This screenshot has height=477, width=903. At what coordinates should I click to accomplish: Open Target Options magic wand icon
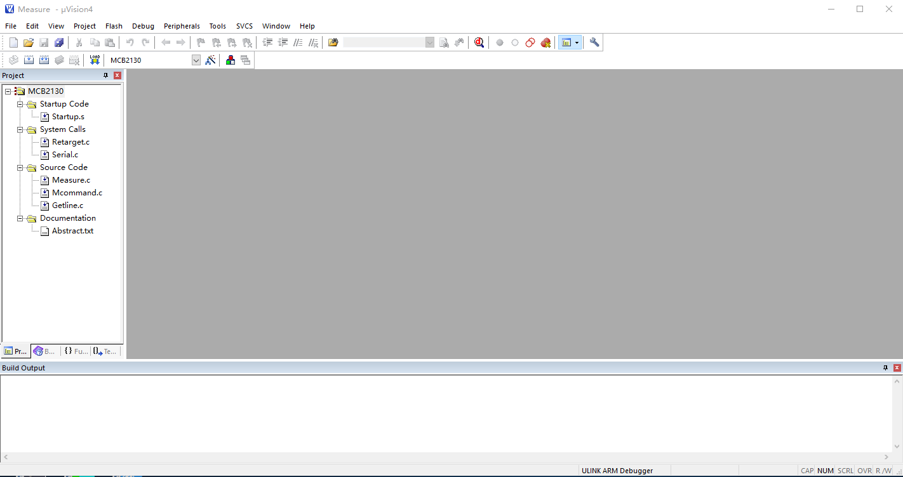click(211, 60)
